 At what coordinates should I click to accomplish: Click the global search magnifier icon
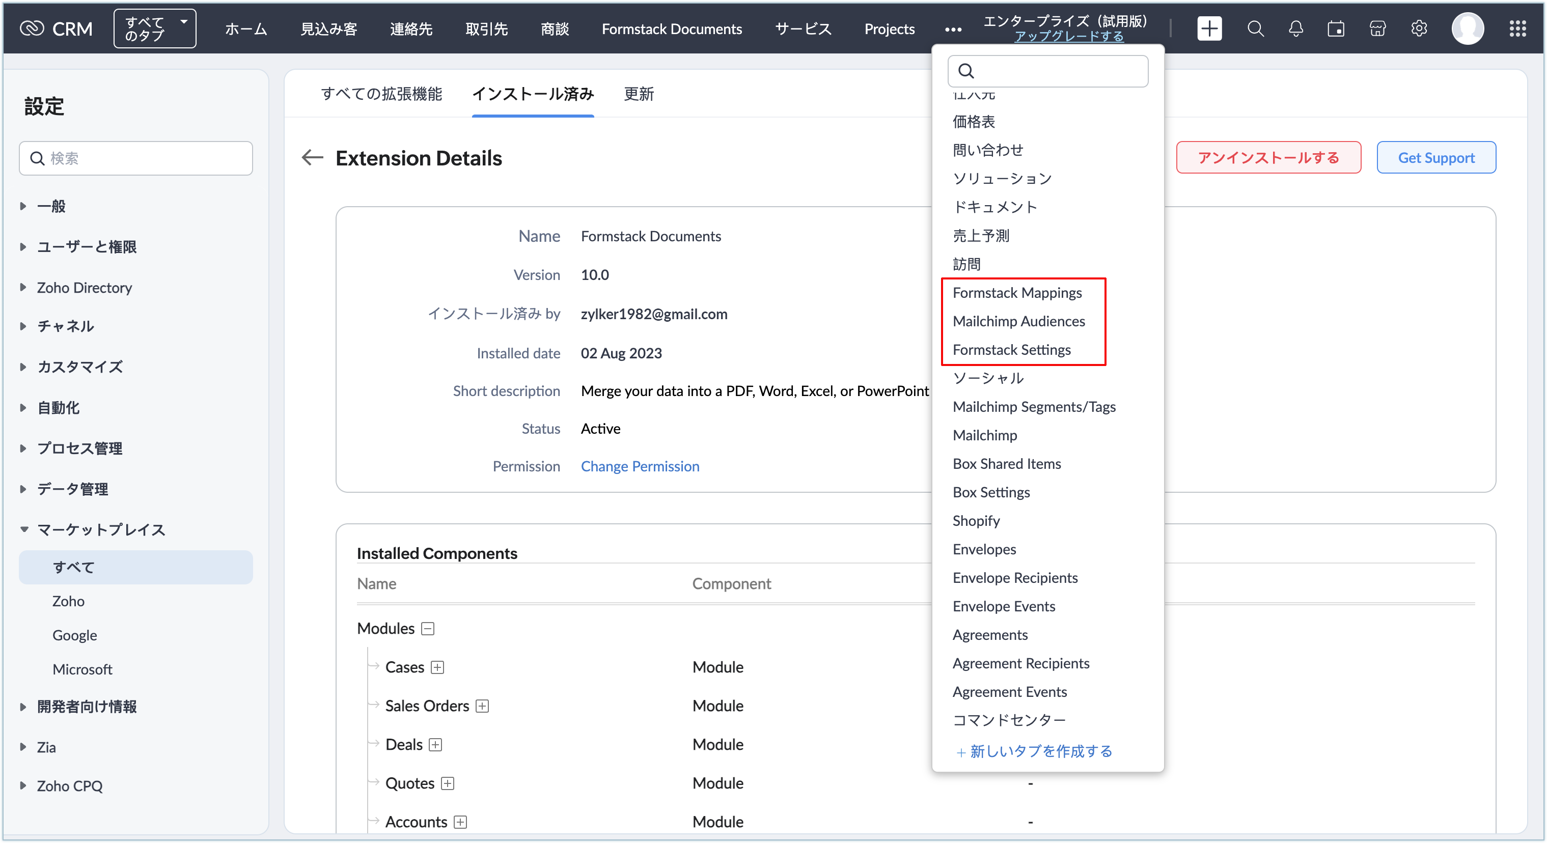click(x=1255, y=28)
